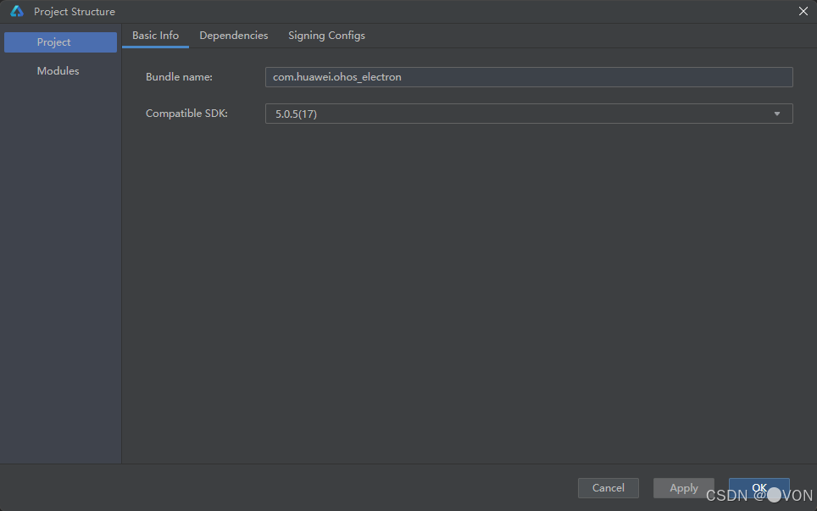Open the Compatible SDK dropdown
The height and width of the screenshot is (511, 817).
click(529, 114)
